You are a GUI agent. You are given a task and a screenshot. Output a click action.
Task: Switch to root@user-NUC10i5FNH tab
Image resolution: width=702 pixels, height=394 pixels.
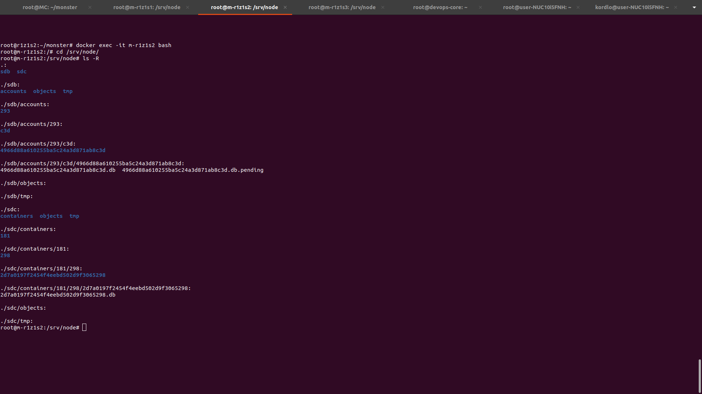click(537, 7)
